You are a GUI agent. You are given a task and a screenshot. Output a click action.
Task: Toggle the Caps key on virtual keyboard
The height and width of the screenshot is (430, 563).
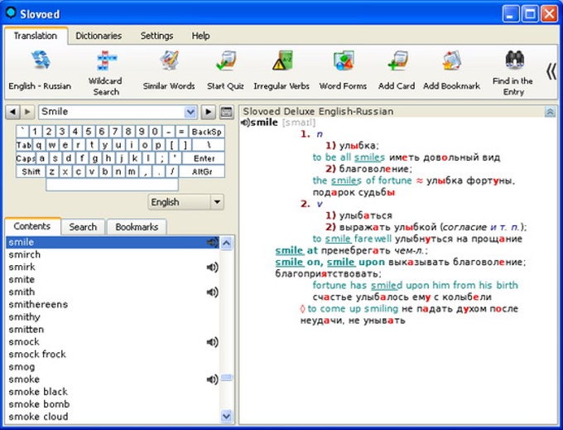(x=26, y=158)
